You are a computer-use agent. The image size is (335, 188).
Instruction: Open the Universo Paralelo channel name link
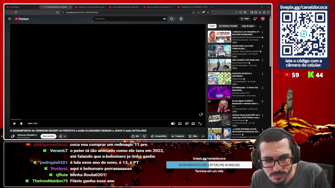[26, 135]
